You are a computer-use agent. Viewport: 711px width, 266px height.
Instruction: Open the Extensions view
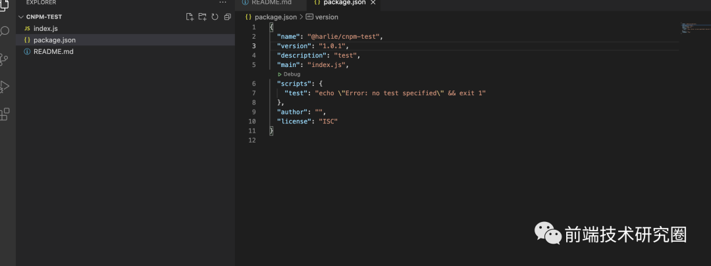coord(5,114)
